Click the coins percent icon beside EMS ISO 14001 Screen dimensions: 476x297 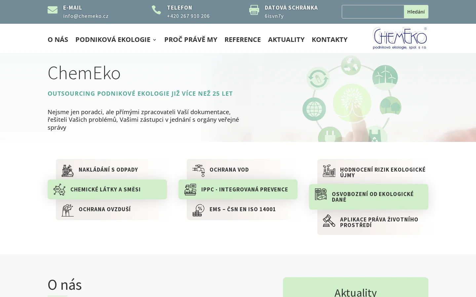click(x=199, y=210)
